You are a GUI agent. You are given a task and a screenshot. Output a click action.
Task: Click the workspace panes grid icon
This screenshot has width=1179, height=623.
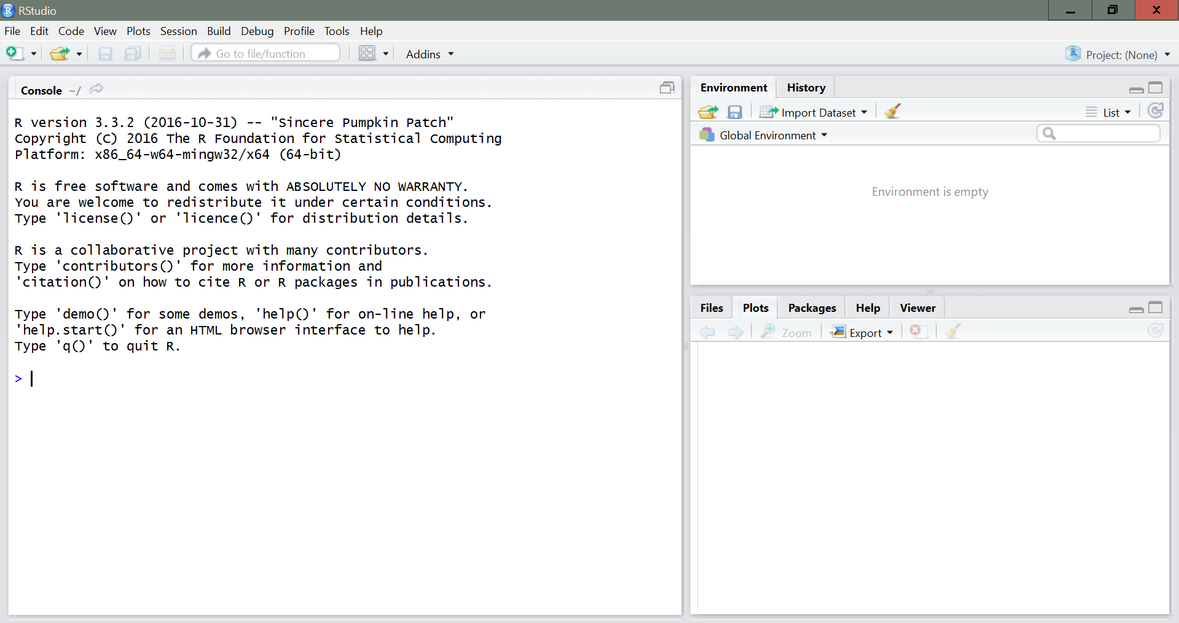[367, 54]
